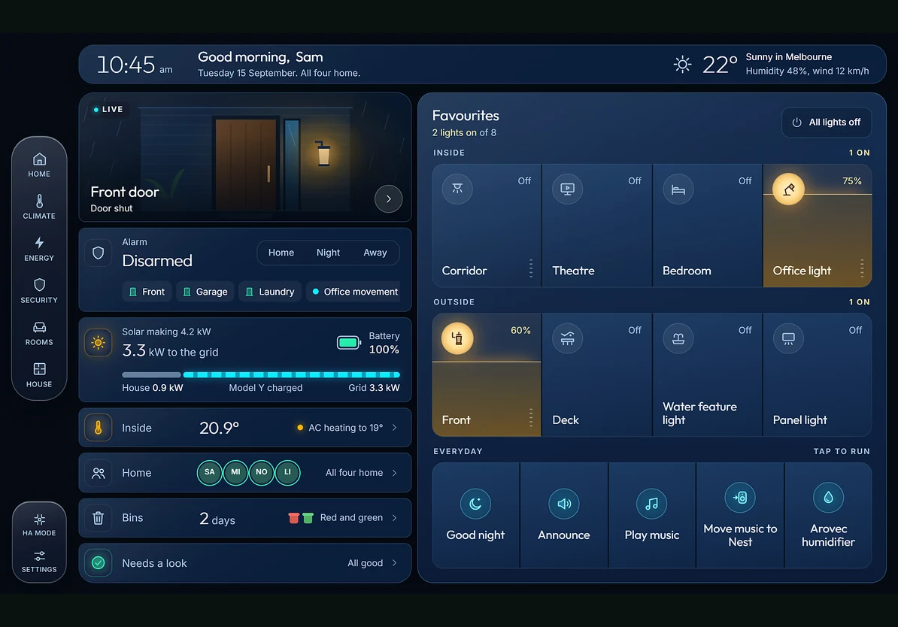Viewport: 898px width, 627px height.
Task: Click the Bedroom bed icon
Action: tap(678, 189)
